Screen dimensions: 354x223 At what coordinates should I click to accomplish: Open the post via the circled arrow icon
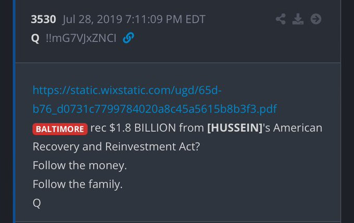(x=315, y=20)
